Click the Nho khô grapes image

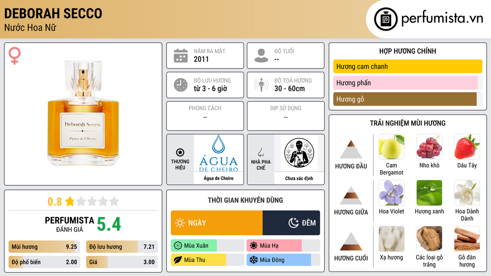429,147
